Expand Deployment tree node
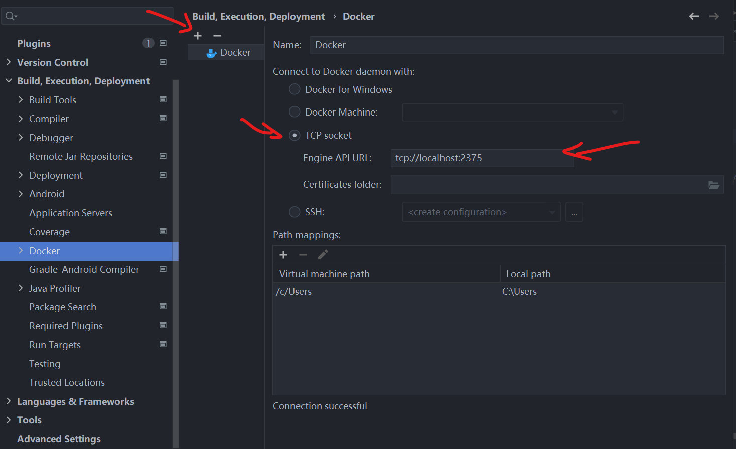This screenshot has height=449, width=736. [21, 175]
